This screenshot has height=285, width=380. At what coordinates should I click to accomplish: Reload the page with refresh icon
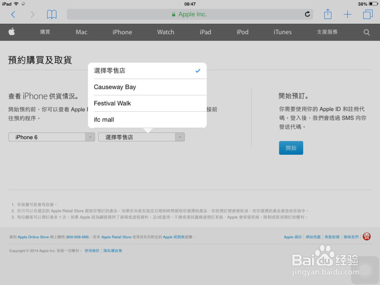click(x=307, y=14)
